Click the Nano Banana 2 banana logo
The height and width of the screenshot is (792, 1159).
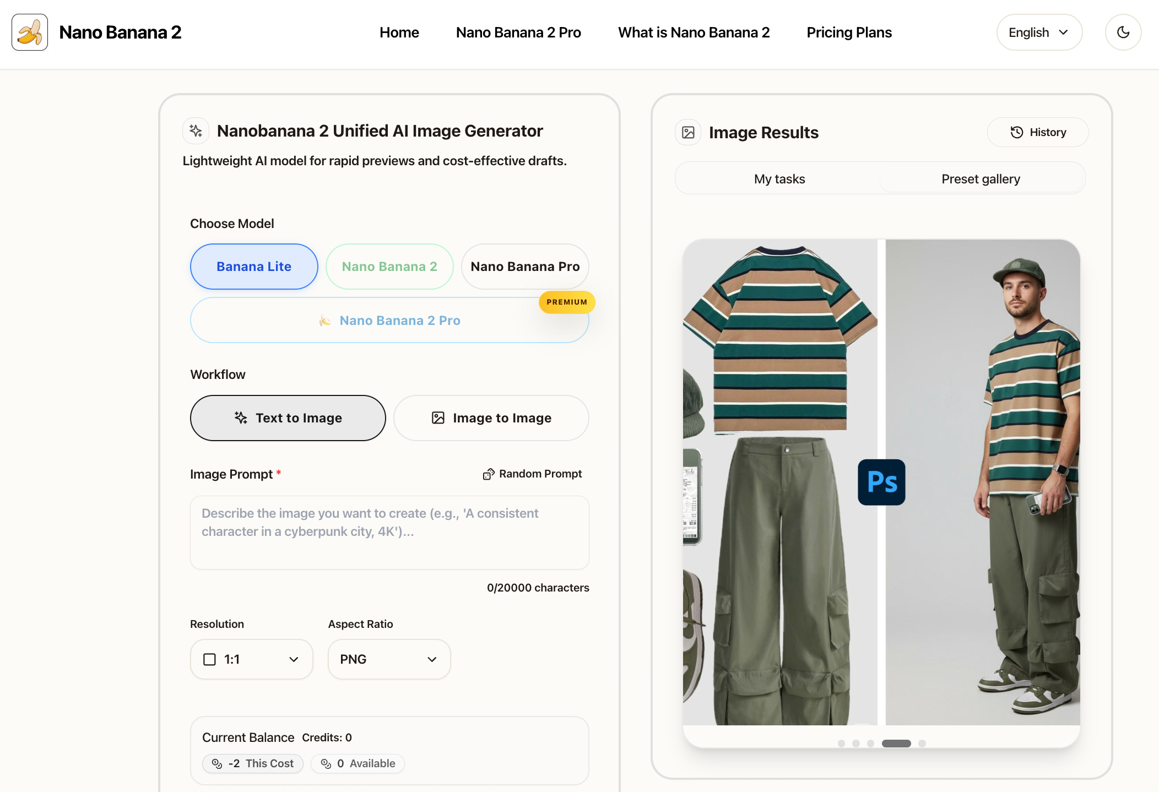click(30, 32)
